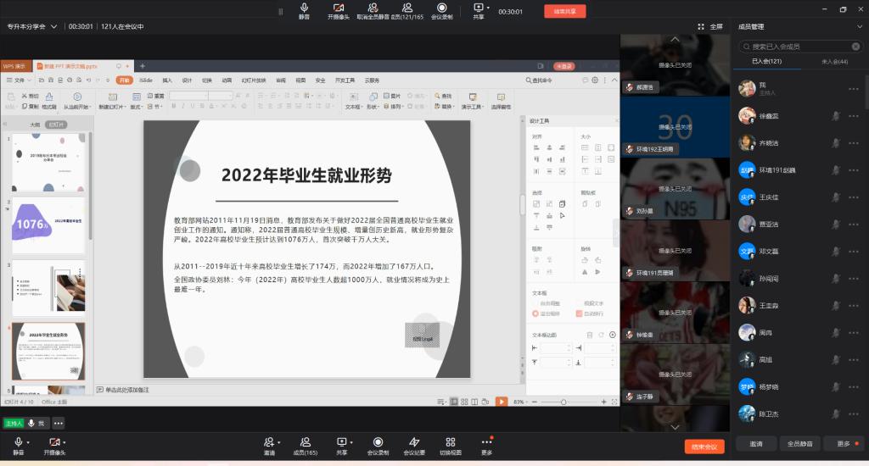This screenshot has height=466, width=869.
Task: Toggle microphone for member 王庆佳
Action: click(x=836, y=197)
